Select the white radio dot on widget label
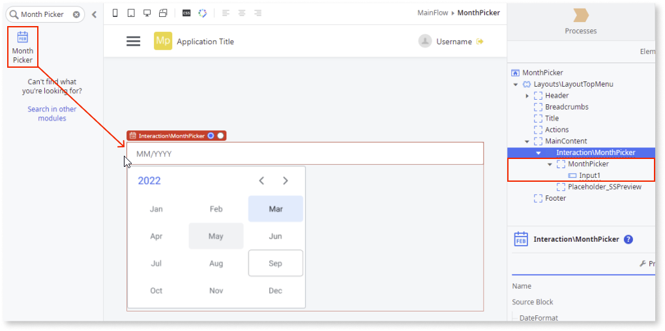Image resolution: width=665 pixels, height=331 pixels. [x=221, y=136]
